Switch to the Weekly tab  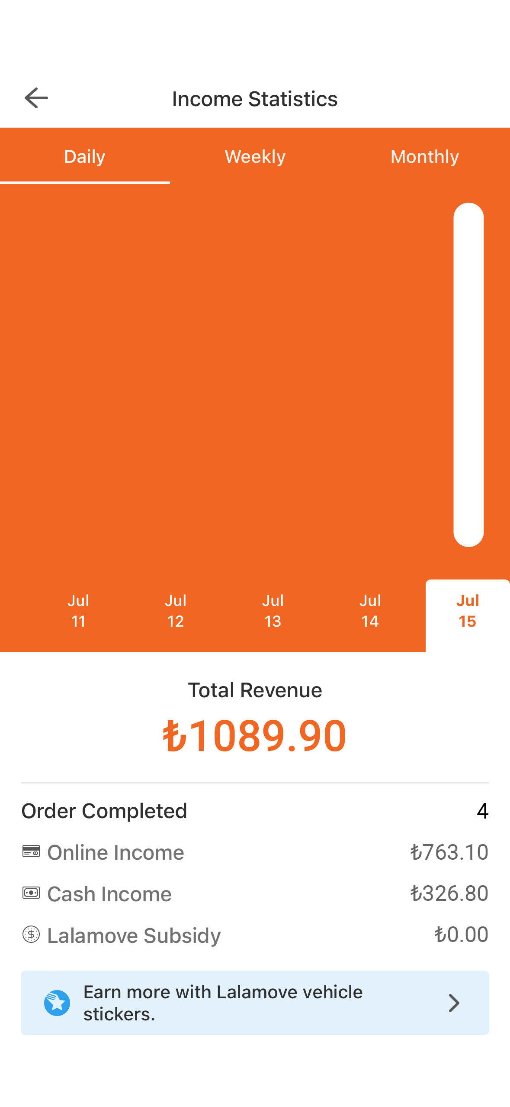coord(255,157)
